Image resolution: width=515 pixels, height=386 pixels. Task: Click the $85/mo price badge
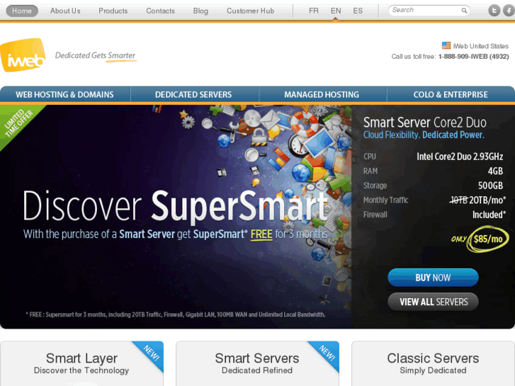tap(488, 239)
